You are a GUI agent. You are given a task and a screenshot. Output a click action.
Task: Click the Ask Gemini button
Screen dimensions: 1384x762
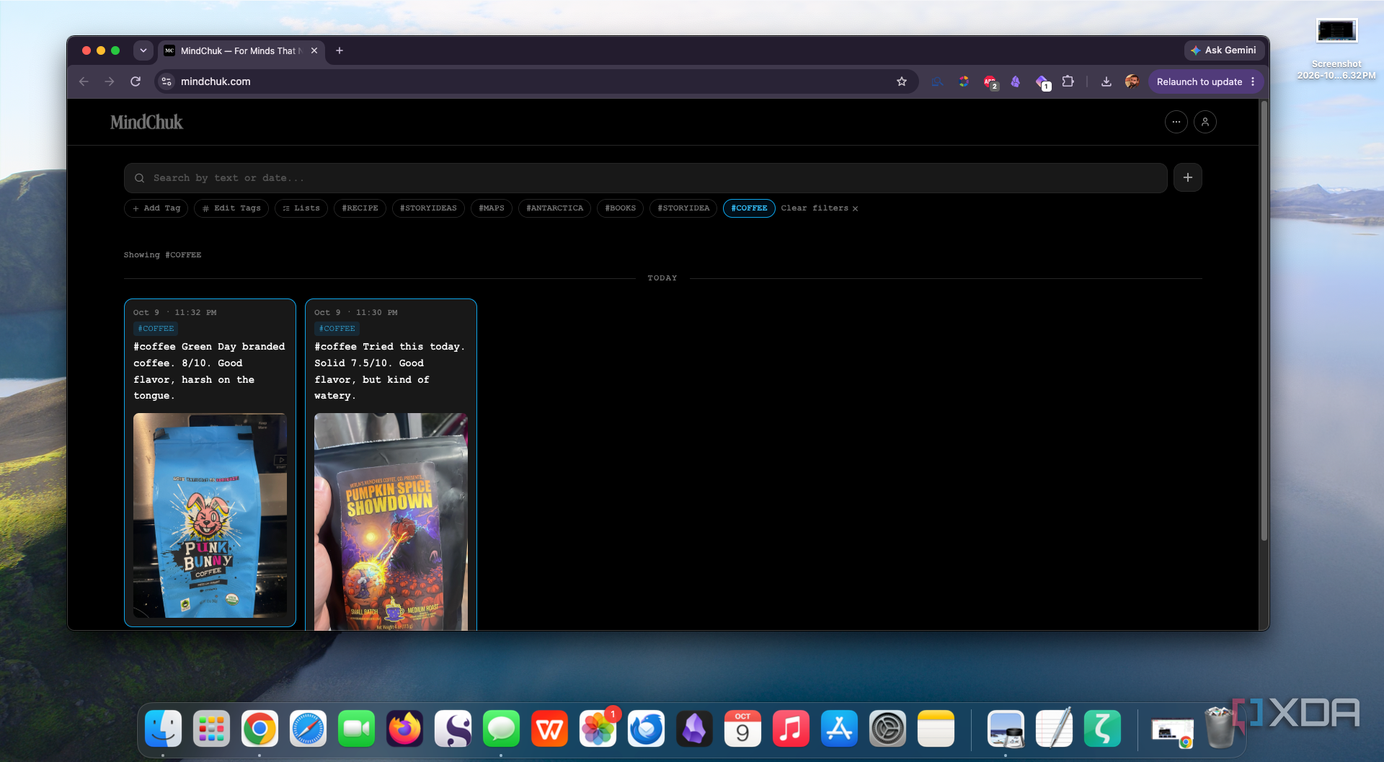(x=1223, y=50)
